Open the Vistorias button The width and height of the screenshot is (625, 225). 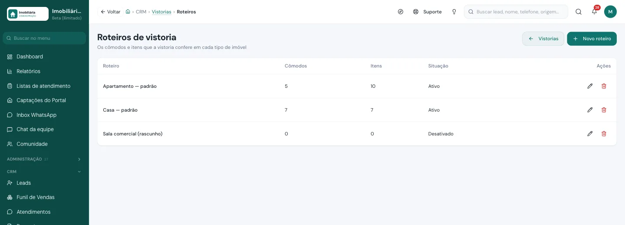pyautogui.click(x=543, y=39)
